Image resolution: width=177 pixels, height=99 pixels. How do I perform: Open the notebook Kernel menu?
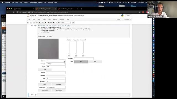(x=55, y=19)
